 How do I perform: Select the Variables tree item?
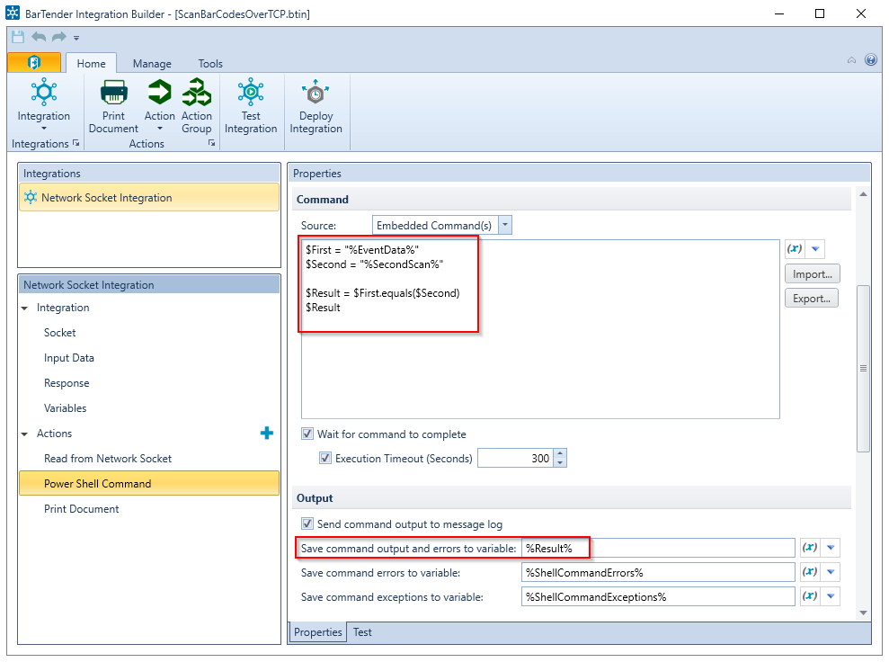pyautogui.click(x=66, y=407)
